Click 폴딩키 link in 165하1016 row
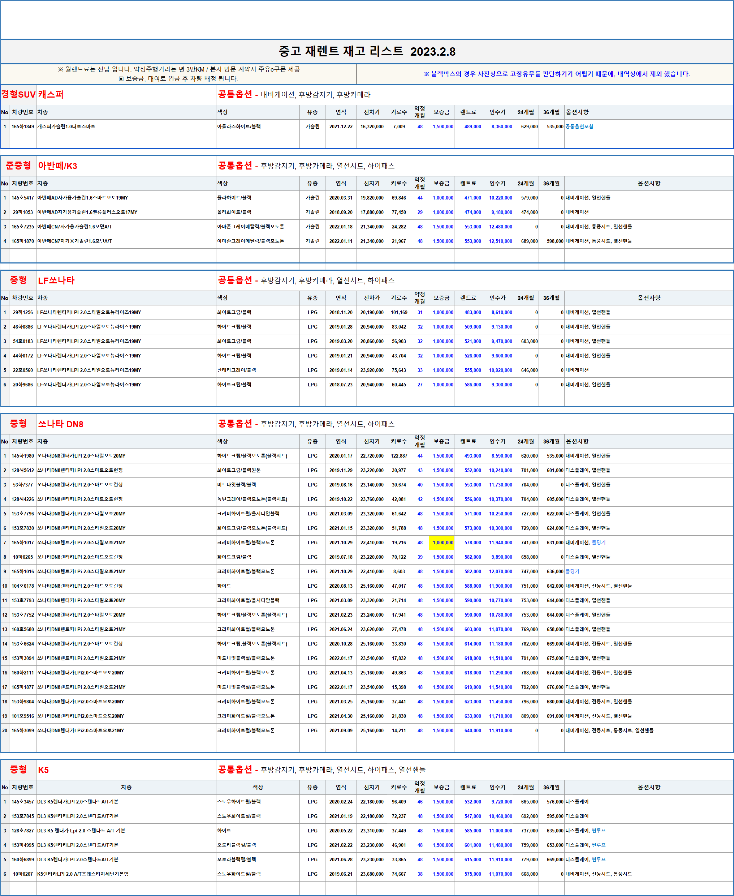The image size is (734, 896). click(572, 571)
